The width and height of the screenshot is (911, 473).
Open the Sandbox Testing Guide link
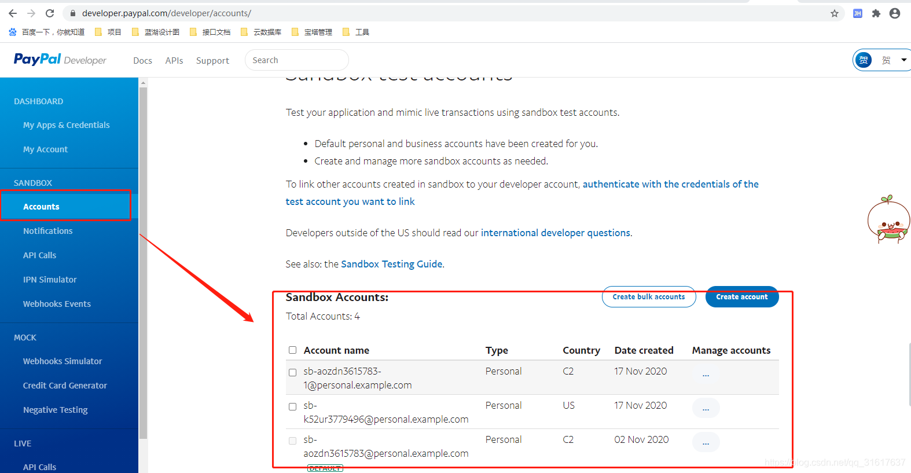392,264
